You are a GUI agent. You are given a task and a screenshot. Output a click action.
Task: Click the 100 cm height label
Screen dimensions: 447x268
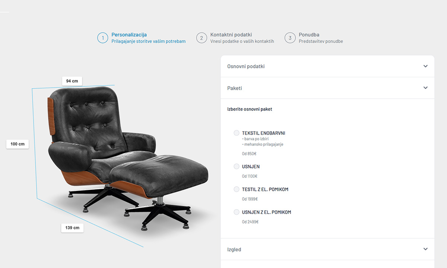pos(18,144)
